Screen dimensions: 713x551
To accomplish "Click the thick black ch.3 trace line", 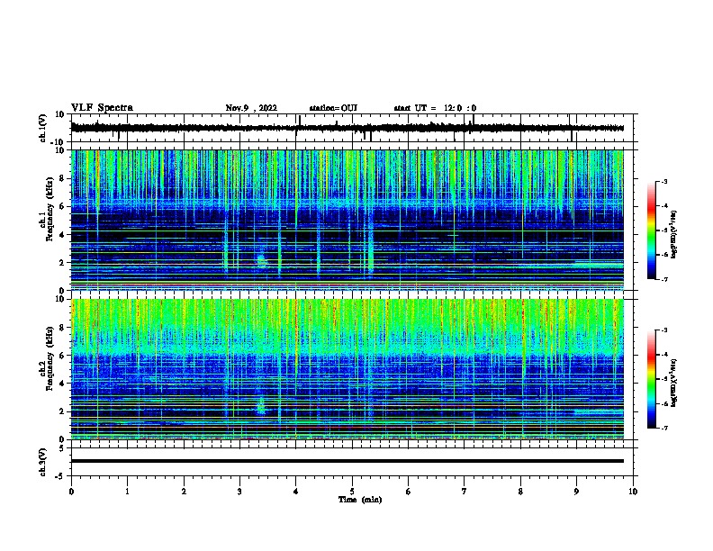I will [x=347, y=461].
